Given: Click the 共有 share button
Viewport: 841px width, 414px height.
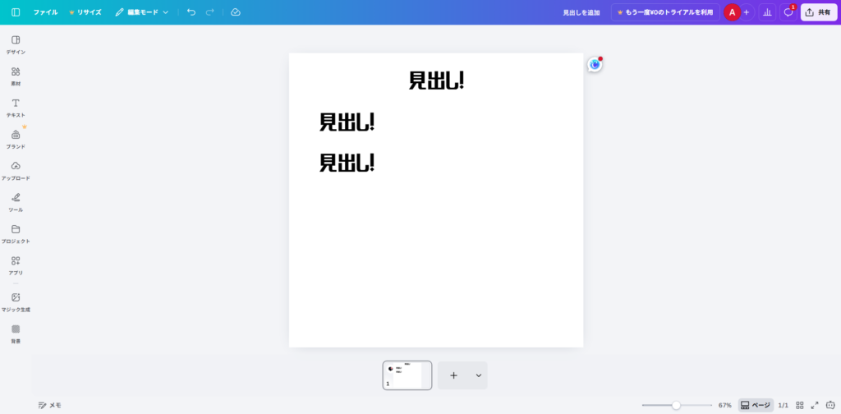Looking at the screenshot, I should [x=819, y=12].
